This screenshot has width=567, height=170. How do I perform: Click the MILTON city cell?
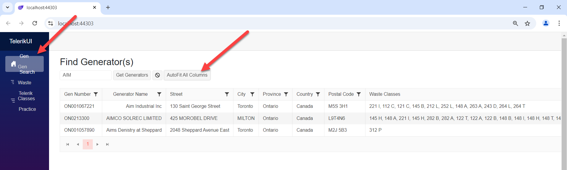click(246, 118)
